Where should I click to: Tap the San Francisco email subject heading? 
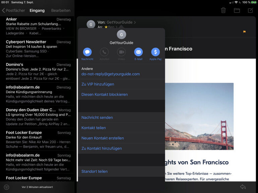(179, 49)
